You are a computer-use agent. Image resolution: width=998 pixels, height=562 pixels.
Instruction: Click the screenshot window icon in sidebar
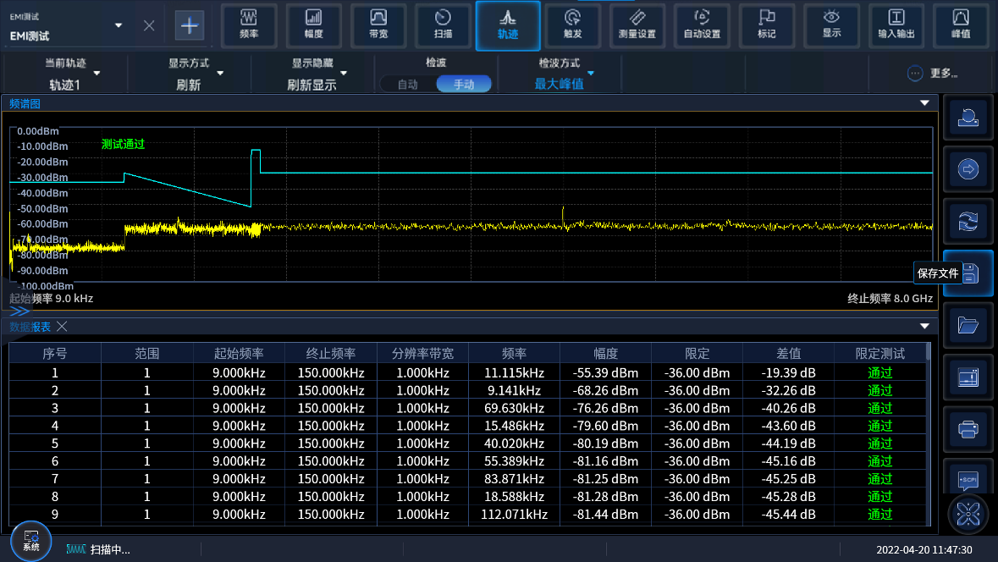click(968, 377)
